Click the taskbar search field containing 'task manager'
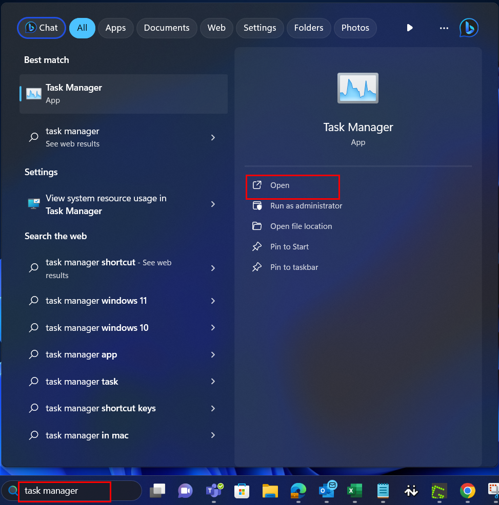This screenshot has width=499, height=505. (71, 491)
